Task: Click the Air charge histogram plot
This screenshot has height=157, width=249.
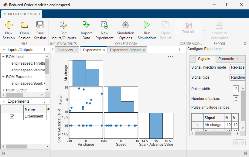Action: (86, 73)
